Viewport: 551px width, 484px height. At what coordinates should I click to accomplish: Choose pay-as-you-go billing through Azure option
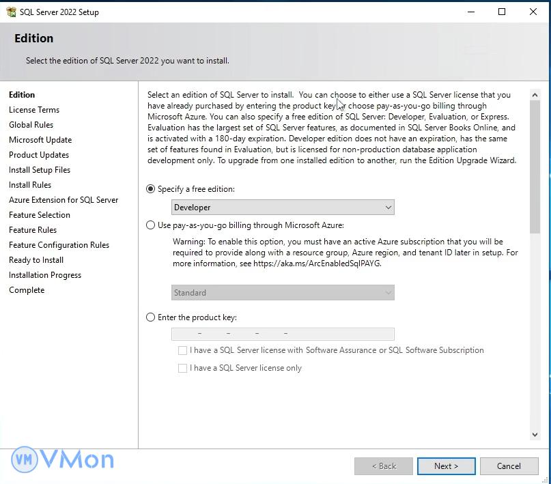click(151, 225)
